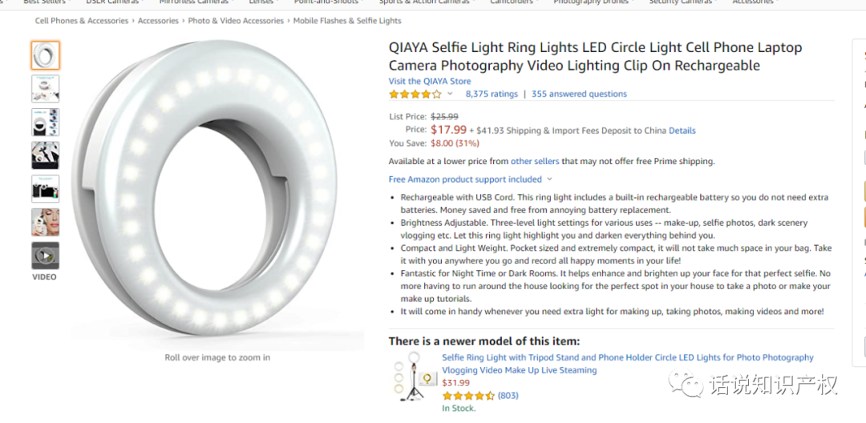Play the product video thumbnail

coord(45,256)
